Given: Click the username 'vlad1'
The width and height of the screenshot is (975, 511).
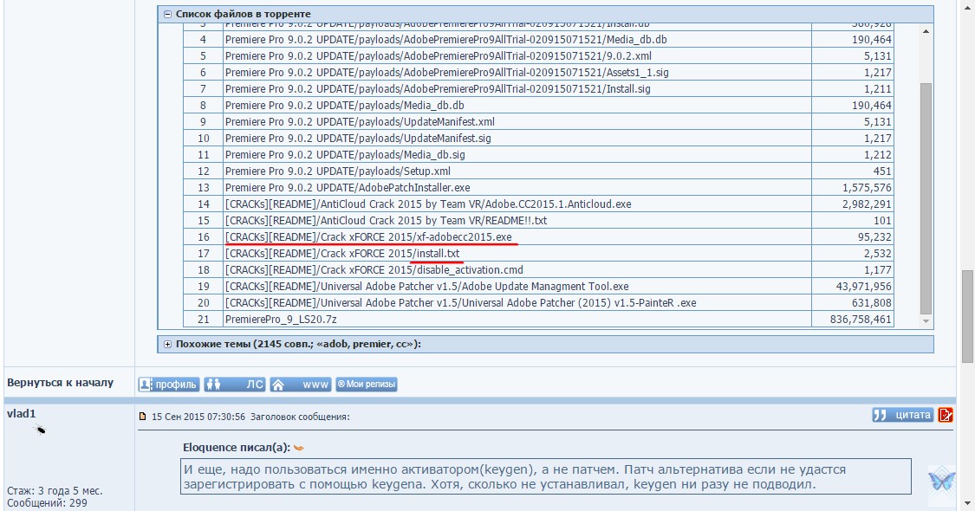Looking at the screenshot, I should (21, 414).
